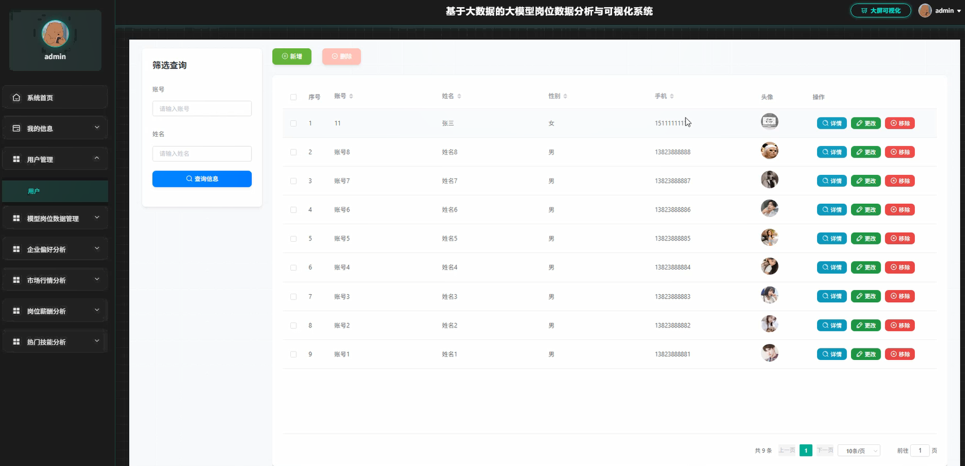Click 更改 for the 账号2 row

tap(865, 326)
